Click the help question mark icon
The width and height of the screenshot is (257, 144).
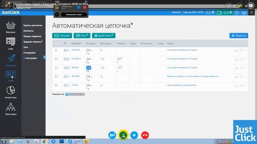237,12
